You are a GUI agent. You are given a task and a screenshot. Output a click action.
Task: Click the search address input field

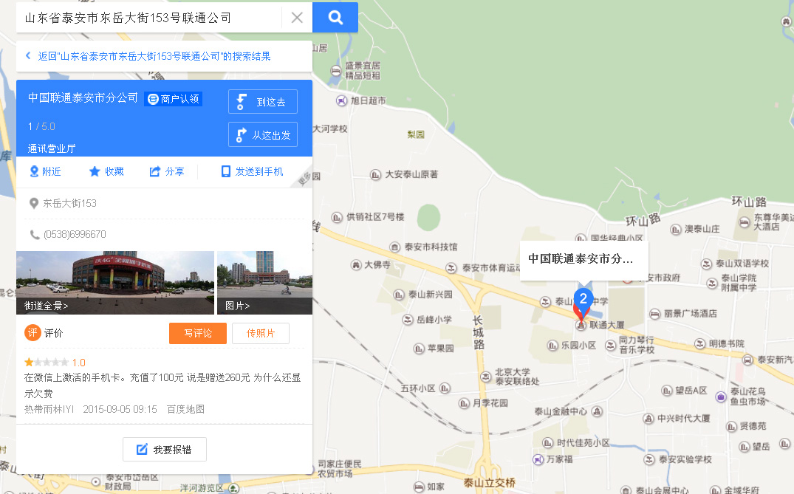[148, 18]
